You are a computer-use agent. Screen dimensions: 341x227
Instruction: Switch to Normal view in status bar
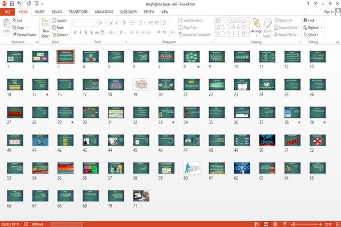tap(257, 224)
